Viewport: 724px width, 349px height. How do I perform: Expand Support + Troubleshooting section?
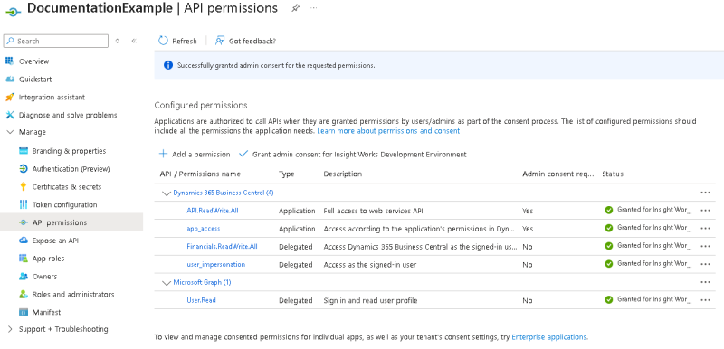point(10,329)
